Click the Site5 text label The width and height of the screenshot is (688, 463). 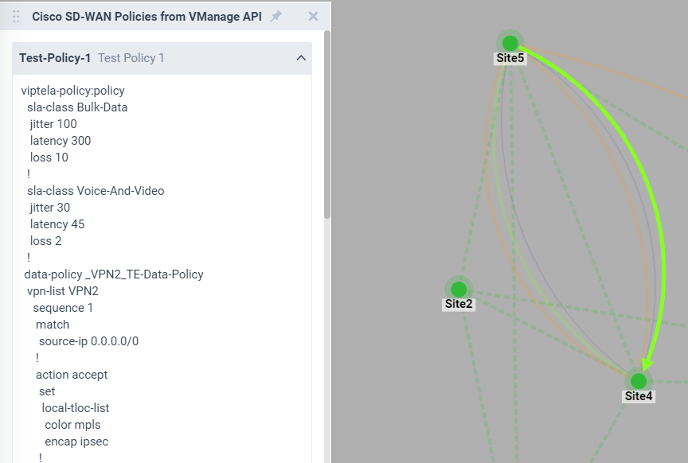pyautogui.click(x=510, y=58)
